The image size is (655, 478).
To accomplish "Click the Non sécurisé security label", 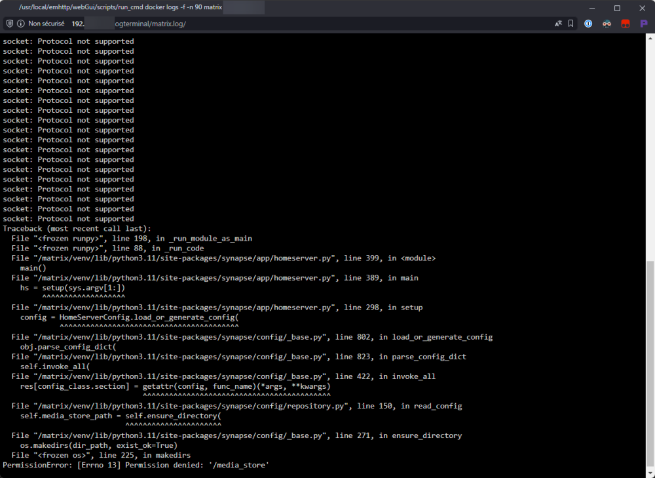I will coord(47,24).
